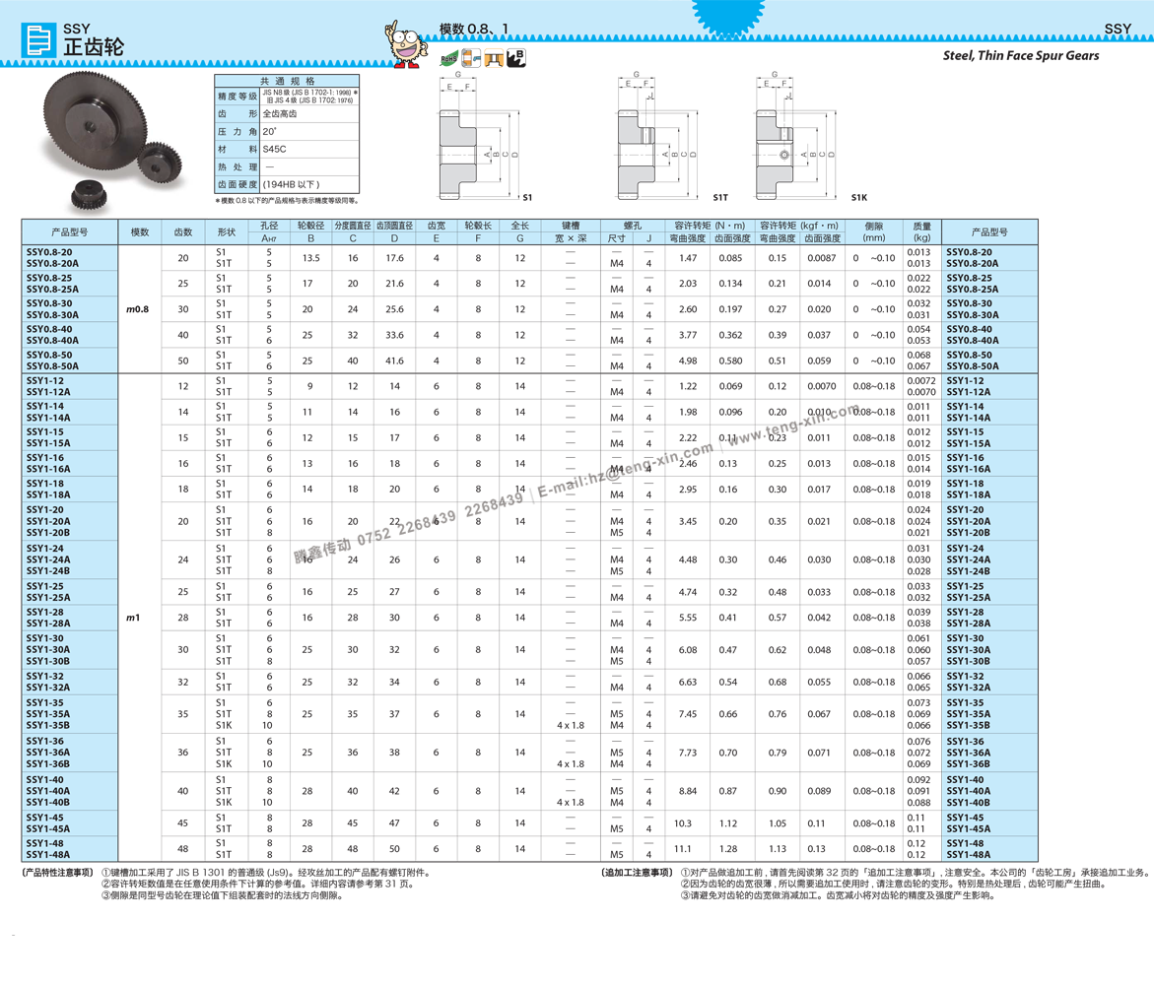Click the green RoHS compliance badge
Image resolution: width=1154 pixels, height=985 pixels.
tap(444, 58)
